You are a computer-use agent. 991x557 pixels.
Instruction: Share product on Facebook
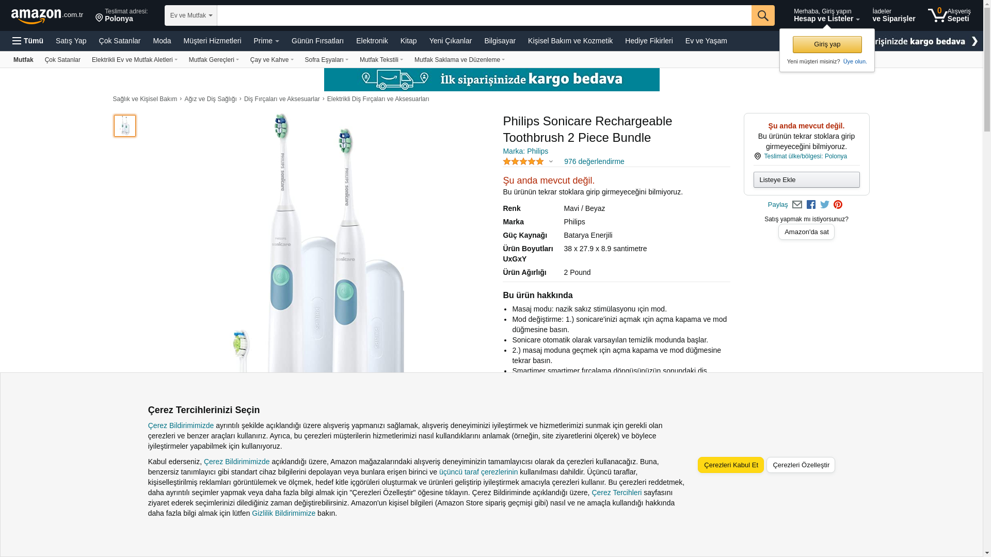point(811,205)
